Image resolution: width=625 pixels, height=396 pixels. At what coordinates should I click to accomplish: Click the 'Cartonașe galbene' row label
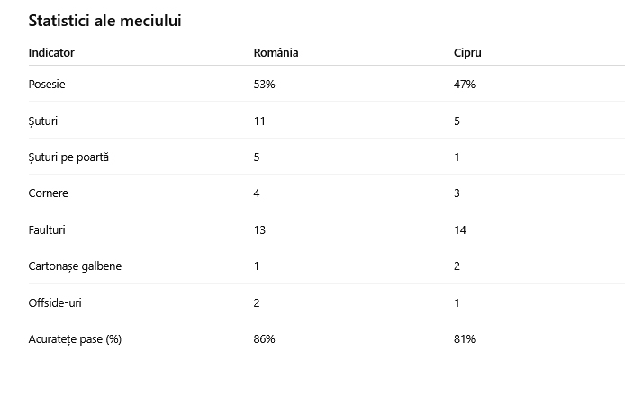(75, 266)
